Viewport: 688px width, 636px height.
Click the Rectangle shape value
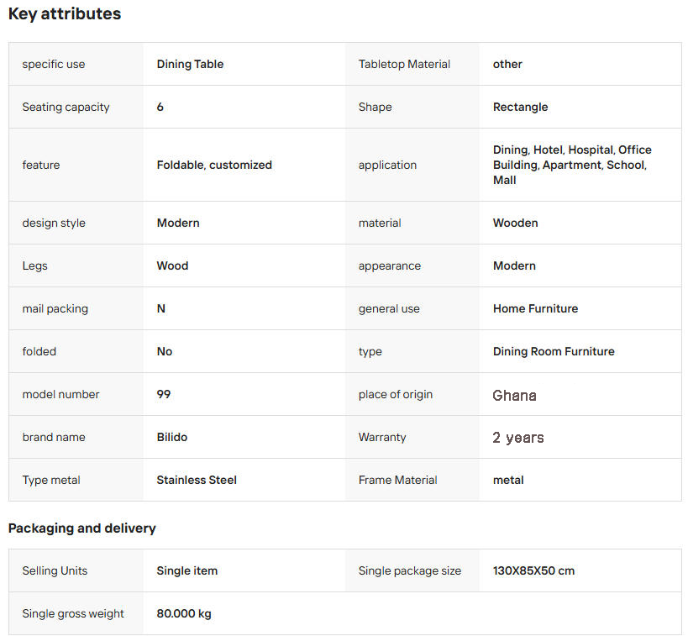[x=520, y=107]
